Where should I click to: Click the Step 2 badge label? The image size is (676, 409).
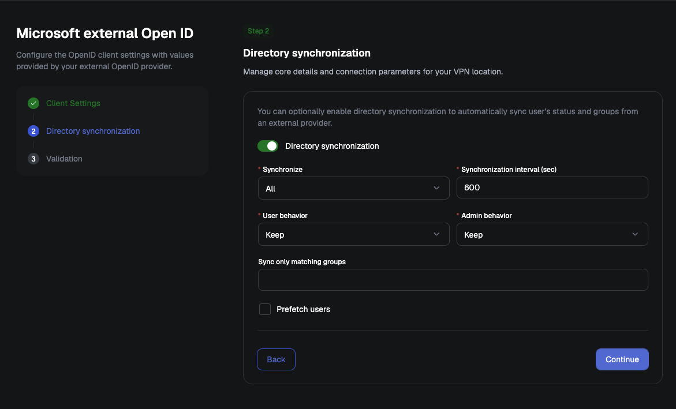pyautogui.click(x=258, y=31)
